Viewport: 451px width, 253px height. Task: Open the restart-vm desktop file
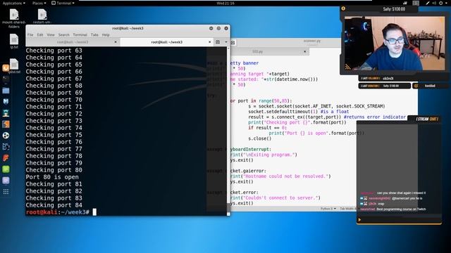tap(42, 16)
